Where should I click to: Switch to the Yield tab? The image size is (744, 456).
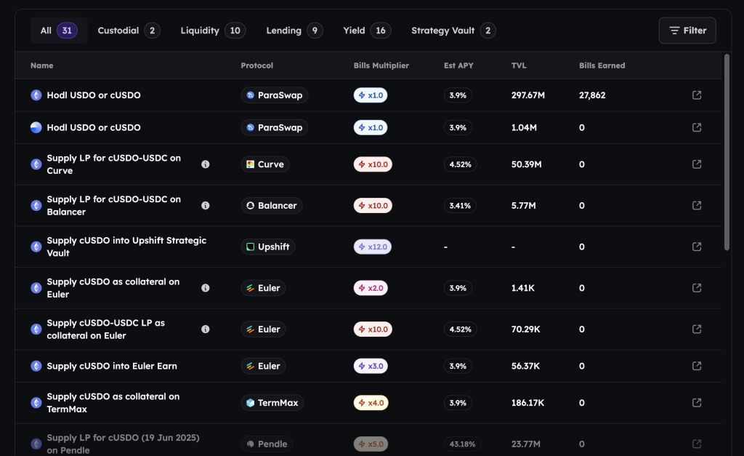pos(367,31)
